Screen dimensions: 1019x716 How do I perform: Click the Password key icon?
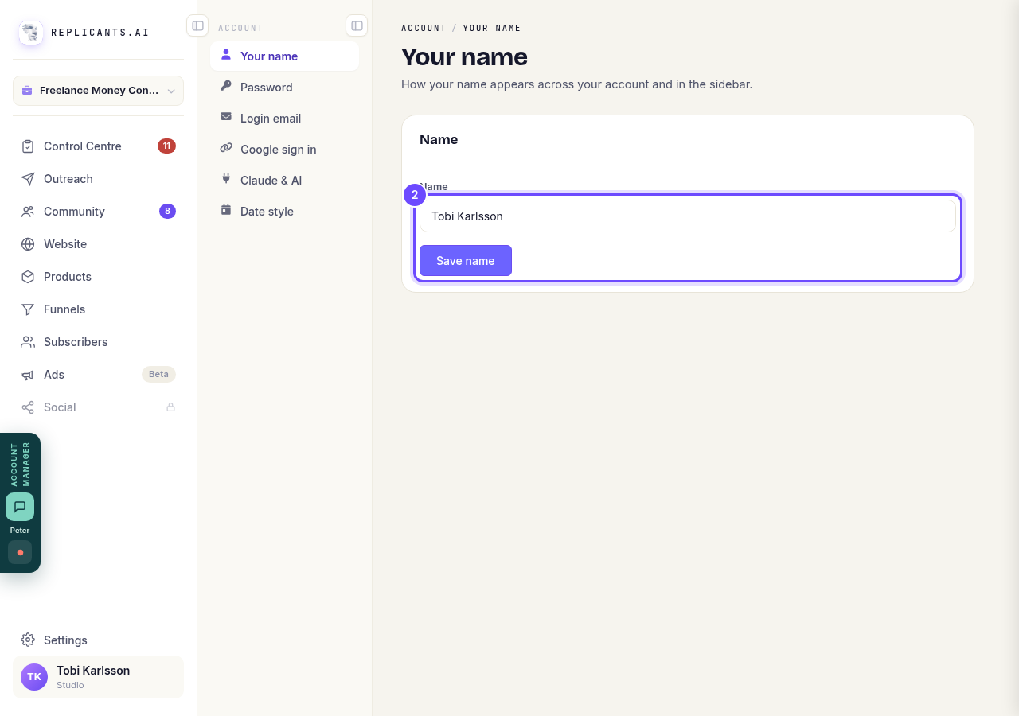pyautogui.click(x=226, y=87)
